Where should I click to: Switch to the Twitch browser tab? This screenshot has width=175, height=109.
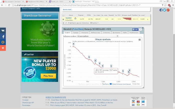tap(60, 1)
